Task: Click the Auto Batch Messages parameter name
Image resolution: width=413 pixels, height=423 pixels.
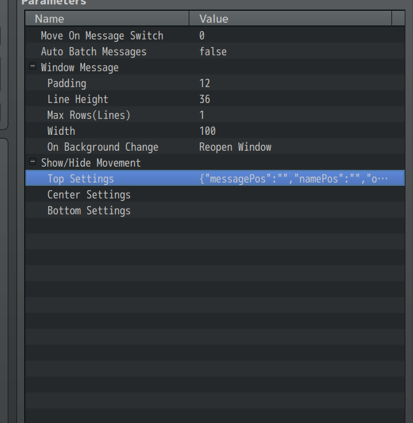Action: (93, 52)
